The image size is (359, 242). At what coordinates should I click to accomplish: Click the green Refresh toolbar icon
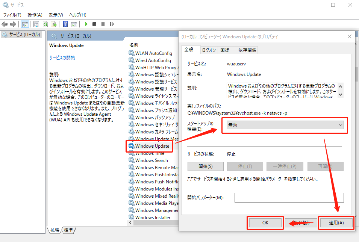tap(45, 24)
